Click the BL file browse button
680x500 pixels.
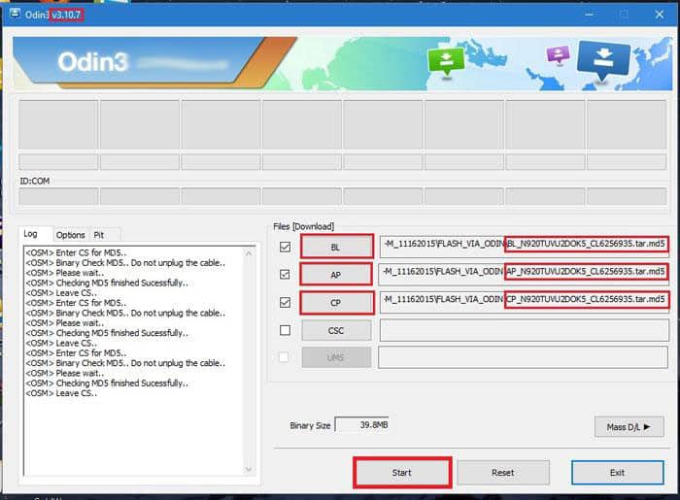click(x=336, y=247)
